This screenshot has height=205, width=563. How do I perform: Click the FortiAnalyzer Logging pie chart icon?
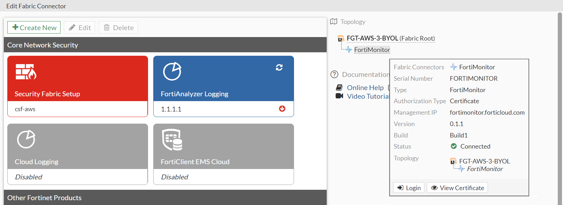172,71
